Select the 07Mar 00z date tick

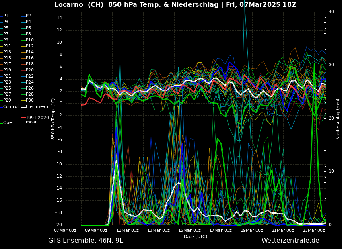tap(66, 231)
